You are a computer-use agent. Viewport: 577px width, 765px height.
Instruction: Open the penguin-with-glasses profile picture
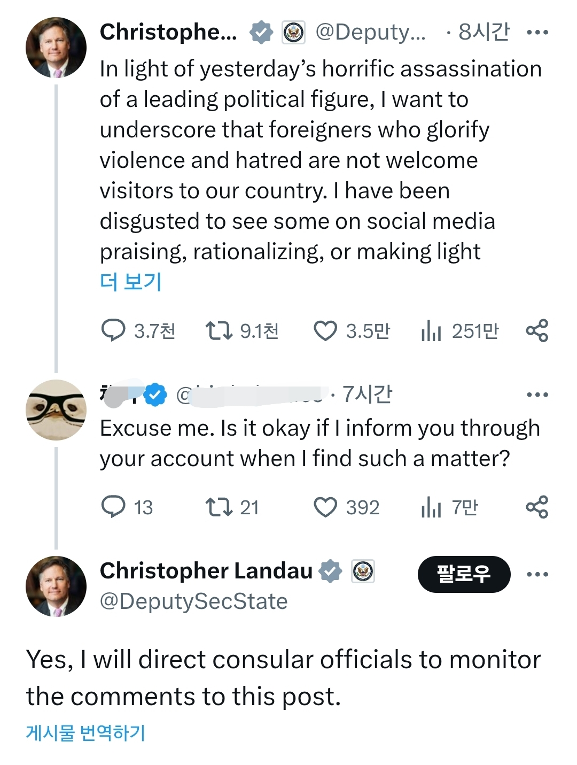(x=56, y=410)
